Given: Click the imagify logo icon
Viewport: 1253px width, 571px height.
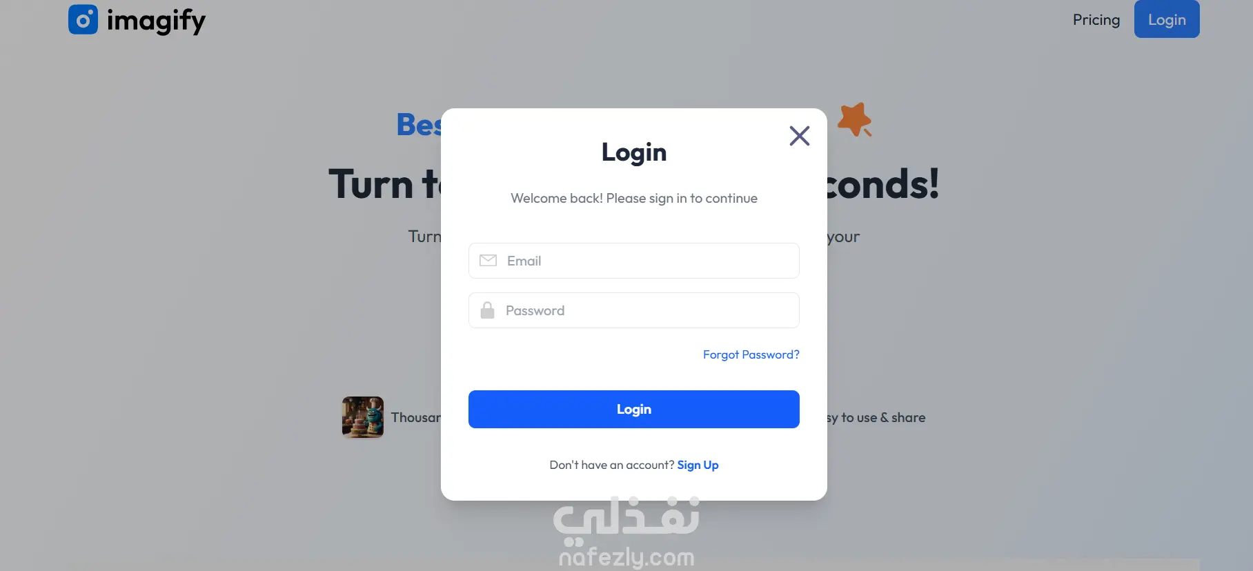Looking at the screenshot, I should pyautogui.click(x=83, y=19).
